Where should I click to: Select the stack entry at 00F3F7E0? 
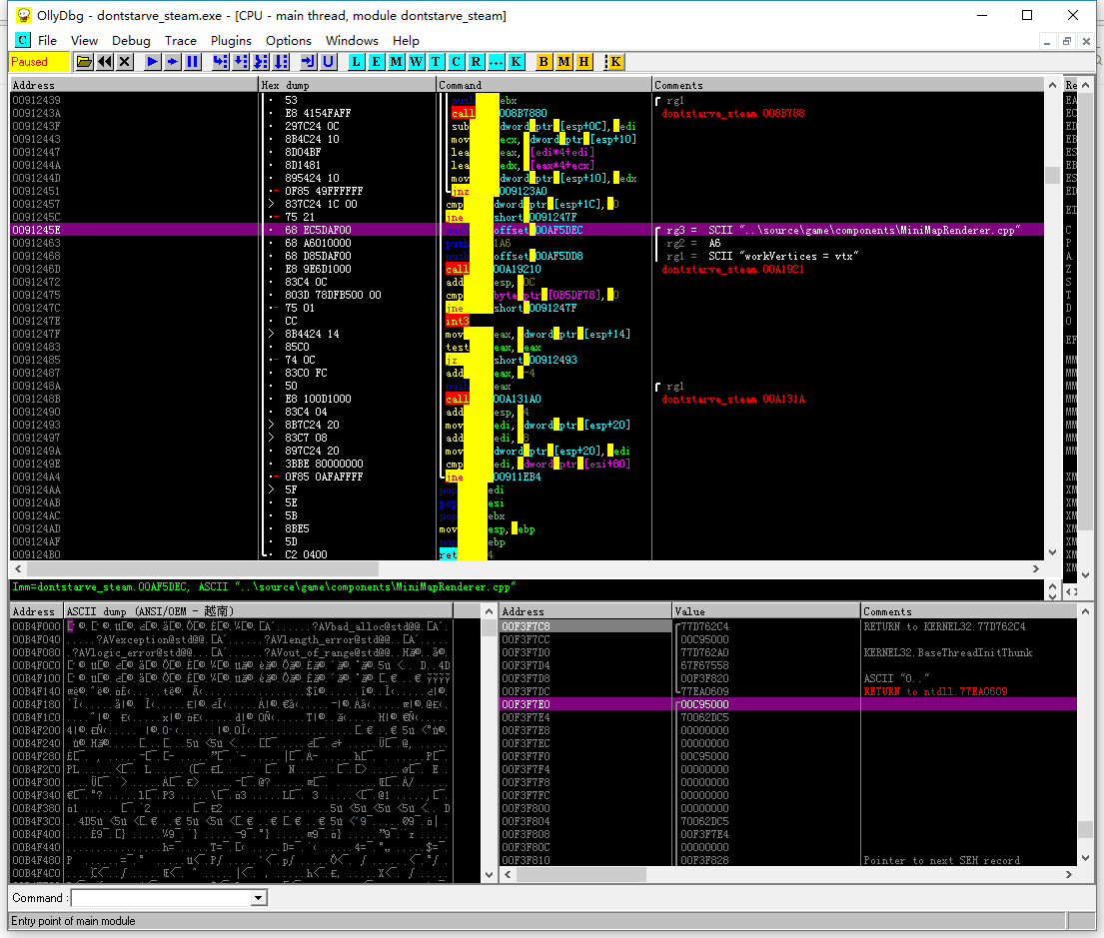tap(788, 704)
